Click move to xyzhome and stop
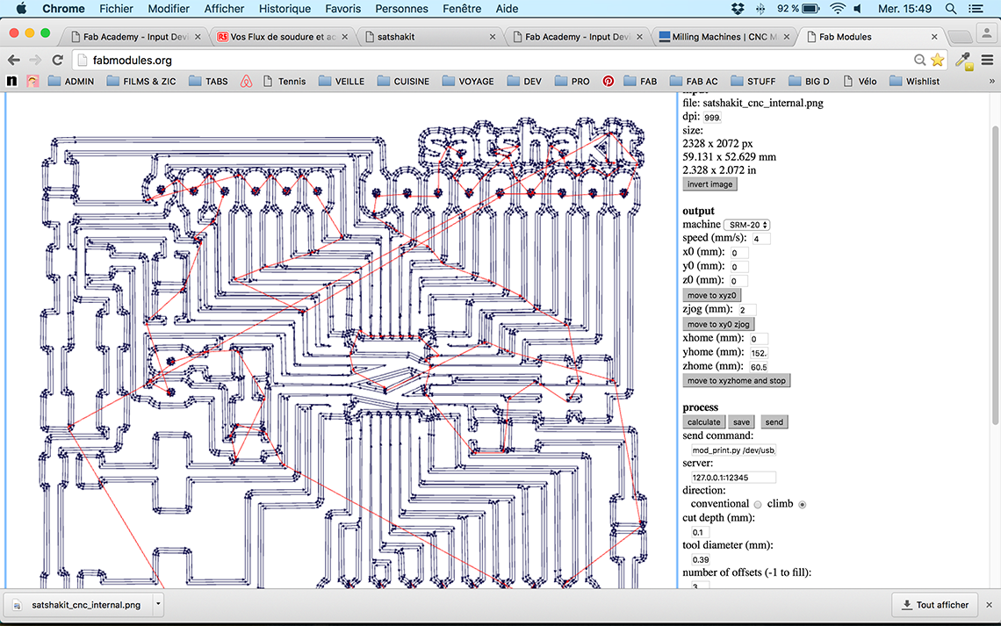This screenshot has width=1001, height=626. click(736, 380)
